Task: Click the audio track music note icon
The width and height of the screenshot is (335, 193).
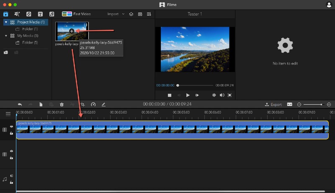Action: click(x=5, y=179)
